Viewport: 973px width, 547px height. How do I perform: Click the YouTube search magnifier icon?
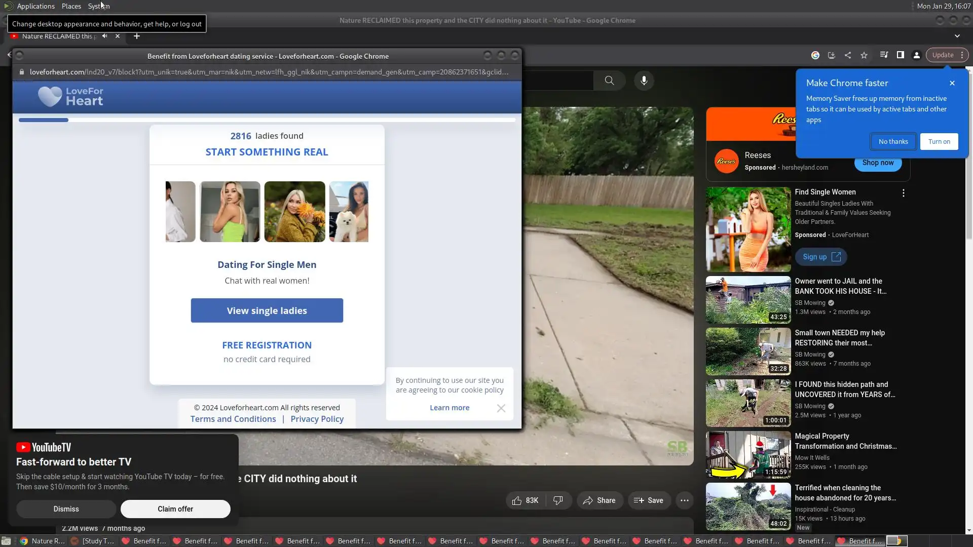coord(609,81)
